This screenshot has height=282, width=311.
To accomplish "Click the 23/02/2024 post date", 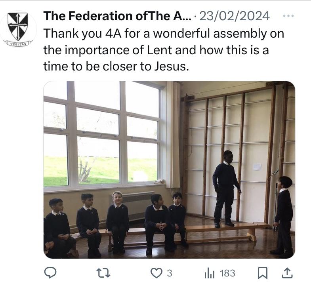I will pos(235,16).
